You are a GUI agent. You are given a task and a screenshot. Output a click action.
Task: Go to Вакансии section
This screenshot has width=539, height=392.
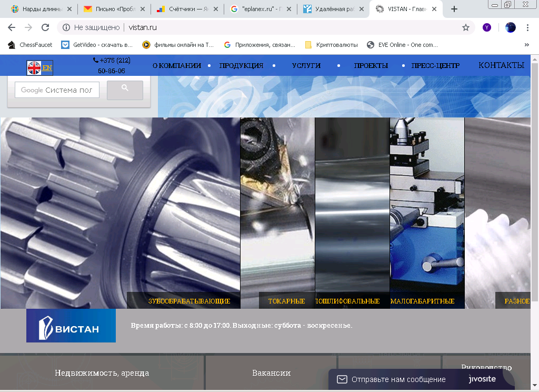click(271, 373)
